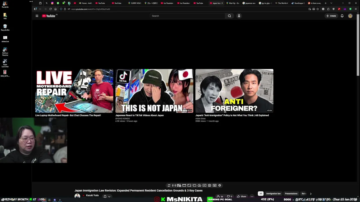Dislike the video with thumbs down button
This screenshot has height=202, width=360.
(229, 197)
